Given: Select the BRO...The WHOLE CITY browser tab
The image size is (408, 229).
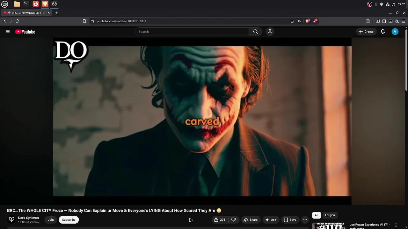Looking at the screenshot, I should pos(25,13).
